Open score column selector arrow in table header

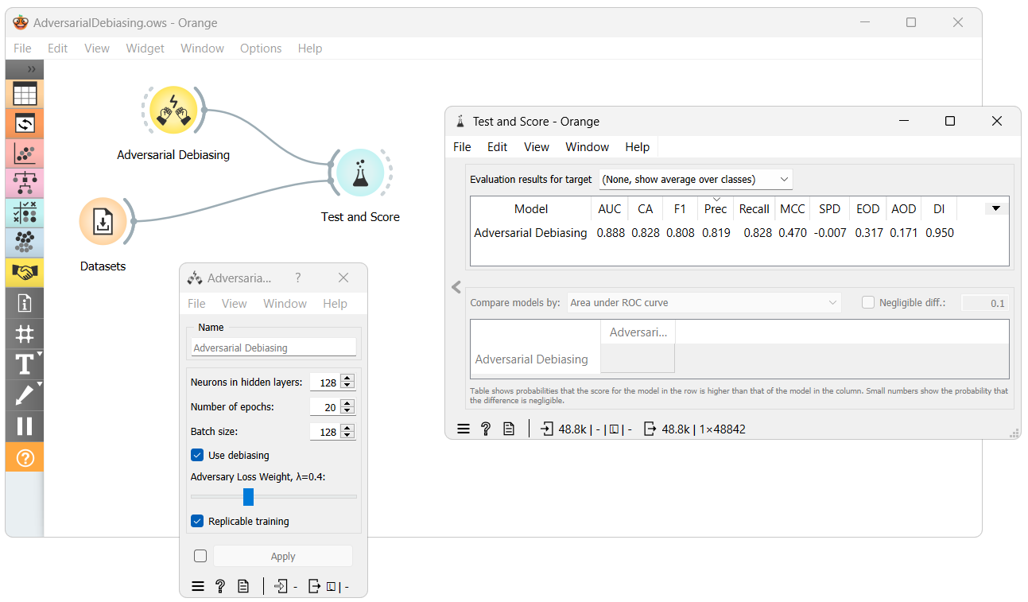click(x=996, y=208)
